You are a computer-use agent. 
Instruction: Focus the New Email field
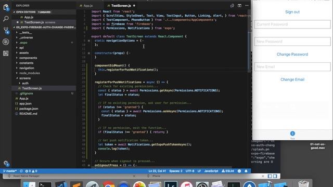(x=292, y=66)
